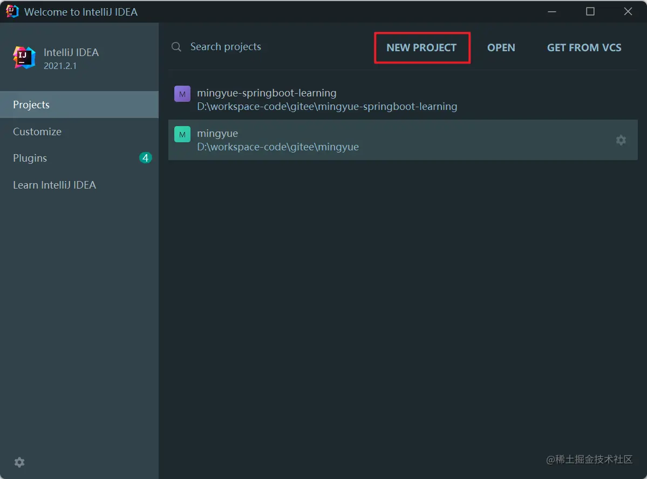Viewport: 647px width, 479px height.
Task: Click path D:\workspace-code\gitee\mingyue
Action: pyautogui.click(x=278, y=147)
